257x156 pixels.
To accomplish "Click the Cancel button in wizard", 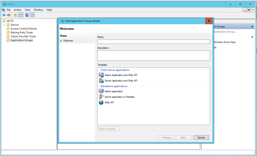I will click(201, 137).
